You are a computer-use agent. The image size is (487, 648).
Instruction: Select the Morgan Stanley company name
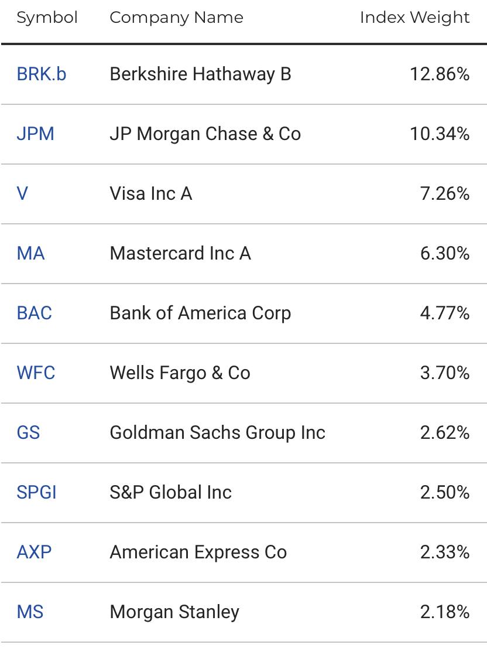tap(174, 612)
